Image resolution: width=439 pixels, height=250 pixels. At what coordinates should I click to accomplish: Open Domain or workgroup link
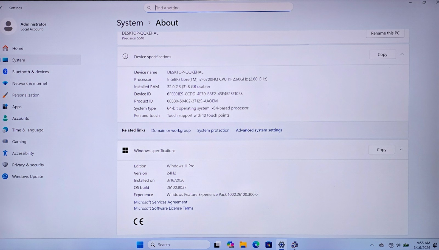coord(171,130)
